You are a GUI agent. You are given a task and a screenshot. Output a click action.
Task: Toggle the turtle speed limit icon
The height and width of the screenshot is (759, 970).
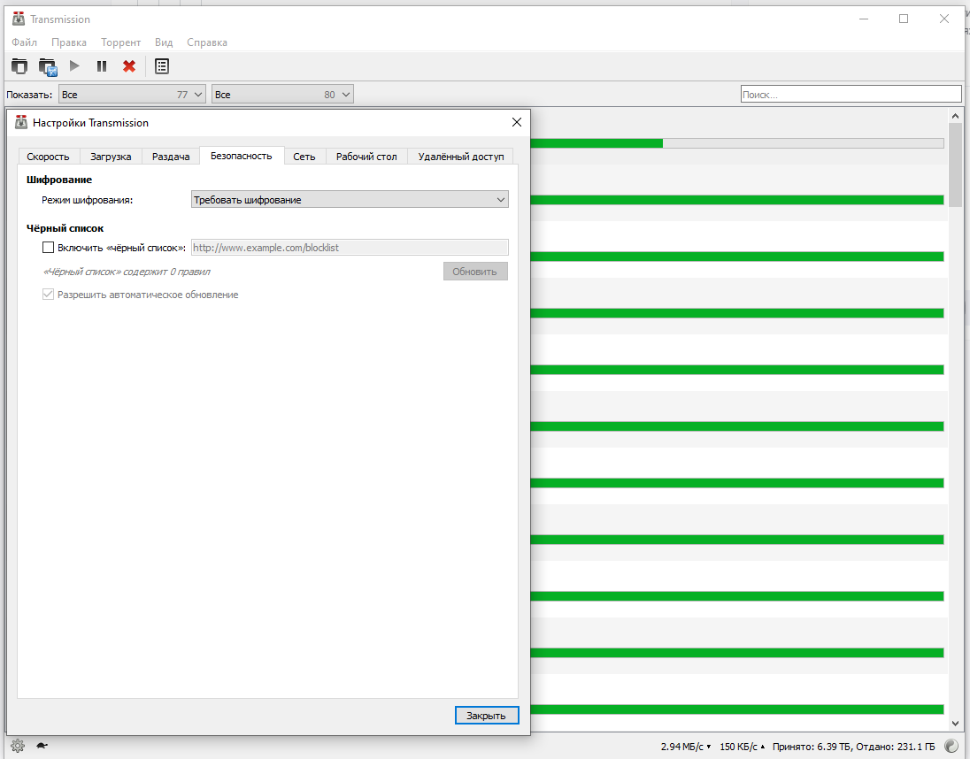42,746
